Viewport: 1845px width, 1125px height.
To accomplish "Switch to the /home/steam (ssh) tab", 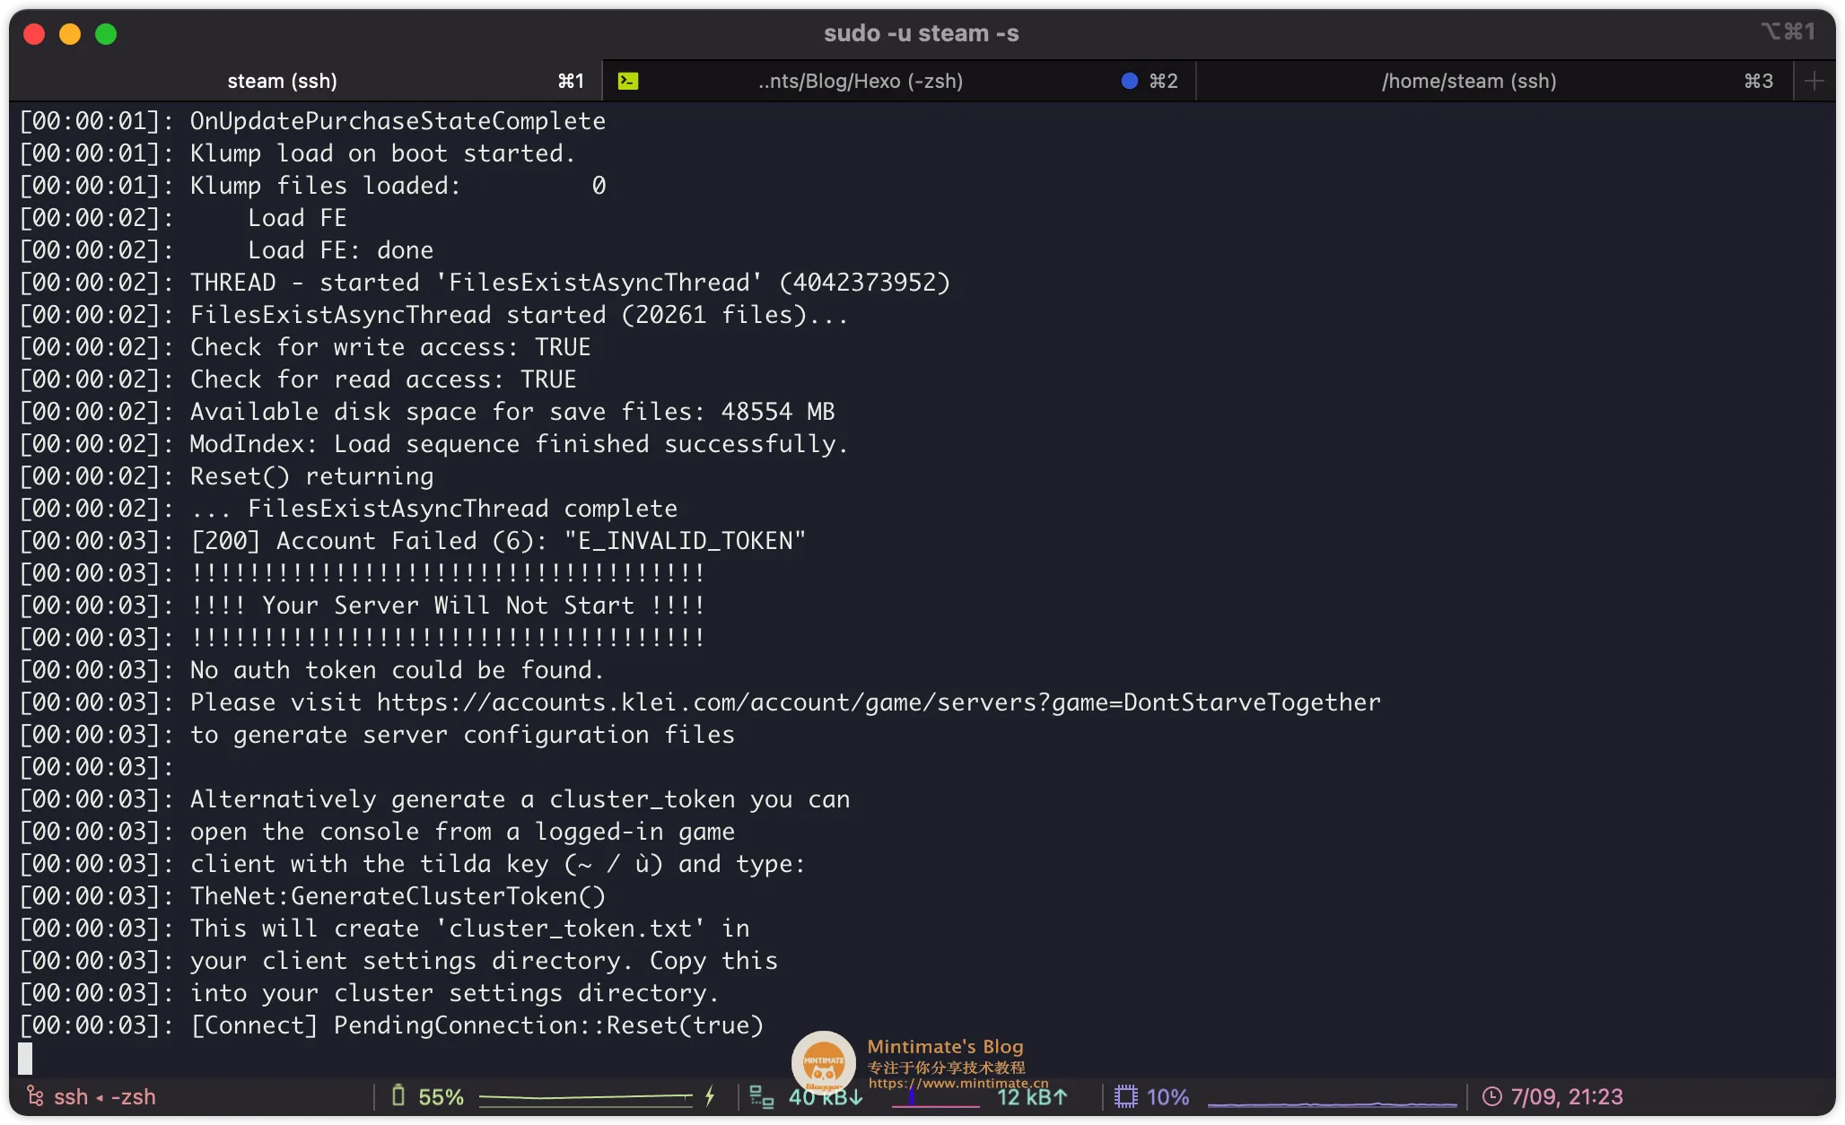I will pos(1495,81).
